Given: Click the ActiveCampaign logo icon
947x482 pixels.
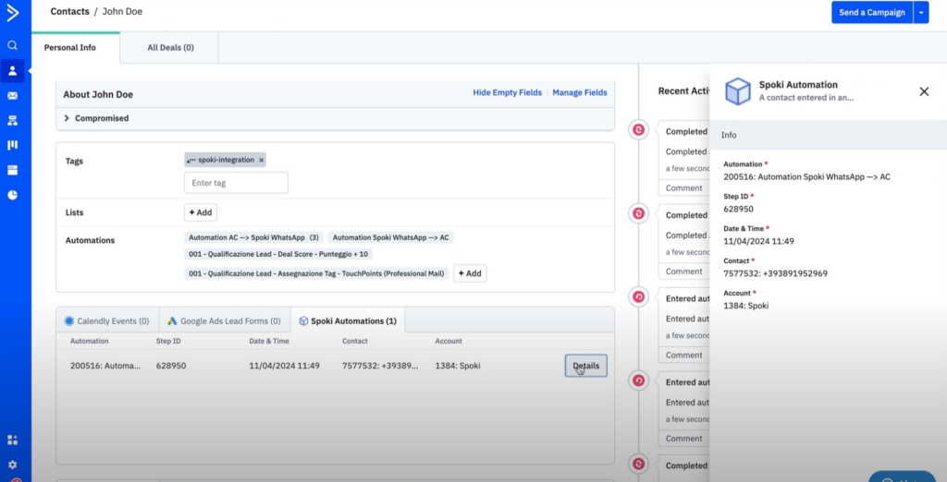Looking at the screenshot, I should 13,13.
